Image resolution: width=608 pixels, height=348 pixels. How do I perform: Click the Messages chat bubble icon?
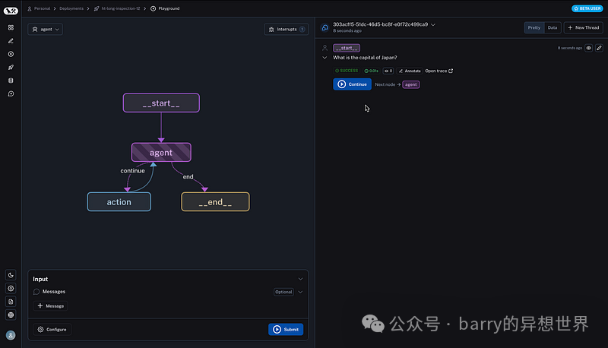tap(36, 292)
